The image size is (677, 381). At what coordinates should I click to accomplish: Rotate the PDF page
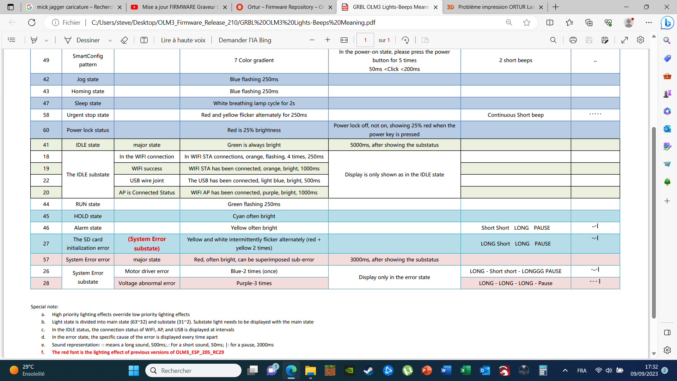click(x=405, y=40)
